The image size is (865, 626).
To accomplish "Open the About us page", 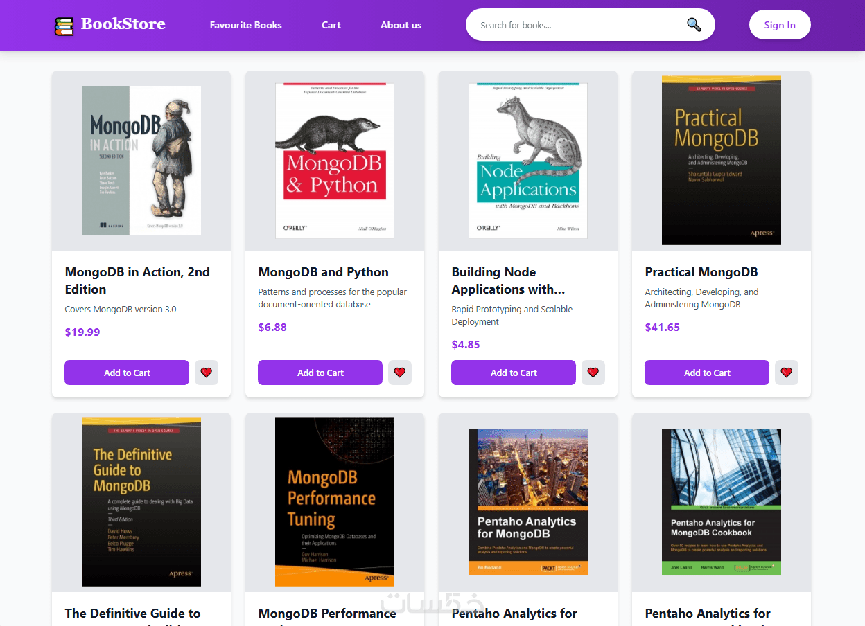I will 401,25.
